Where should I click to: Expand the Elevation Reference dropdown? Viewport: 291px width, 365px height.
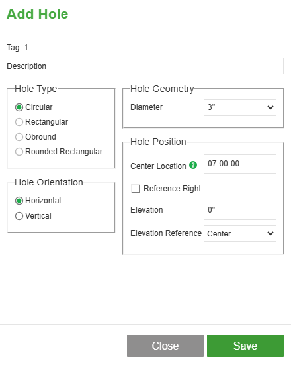click(x=240, y=233)
